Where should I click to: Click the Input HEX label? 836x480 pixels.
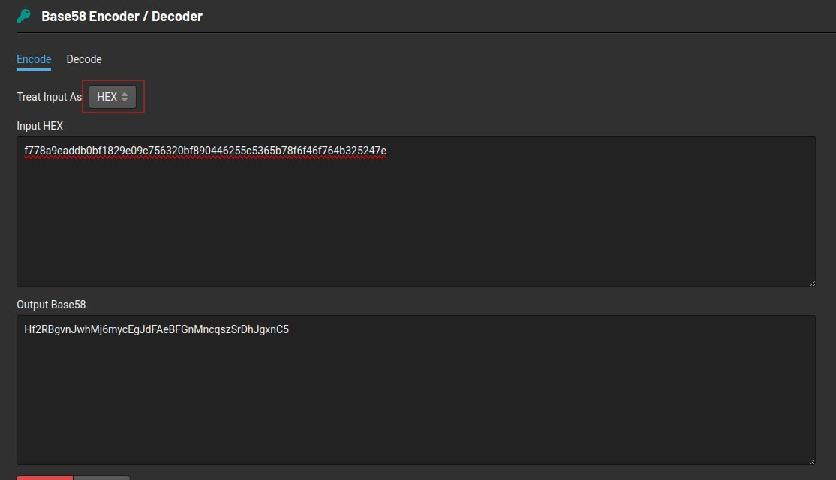(x=39, y=125)
